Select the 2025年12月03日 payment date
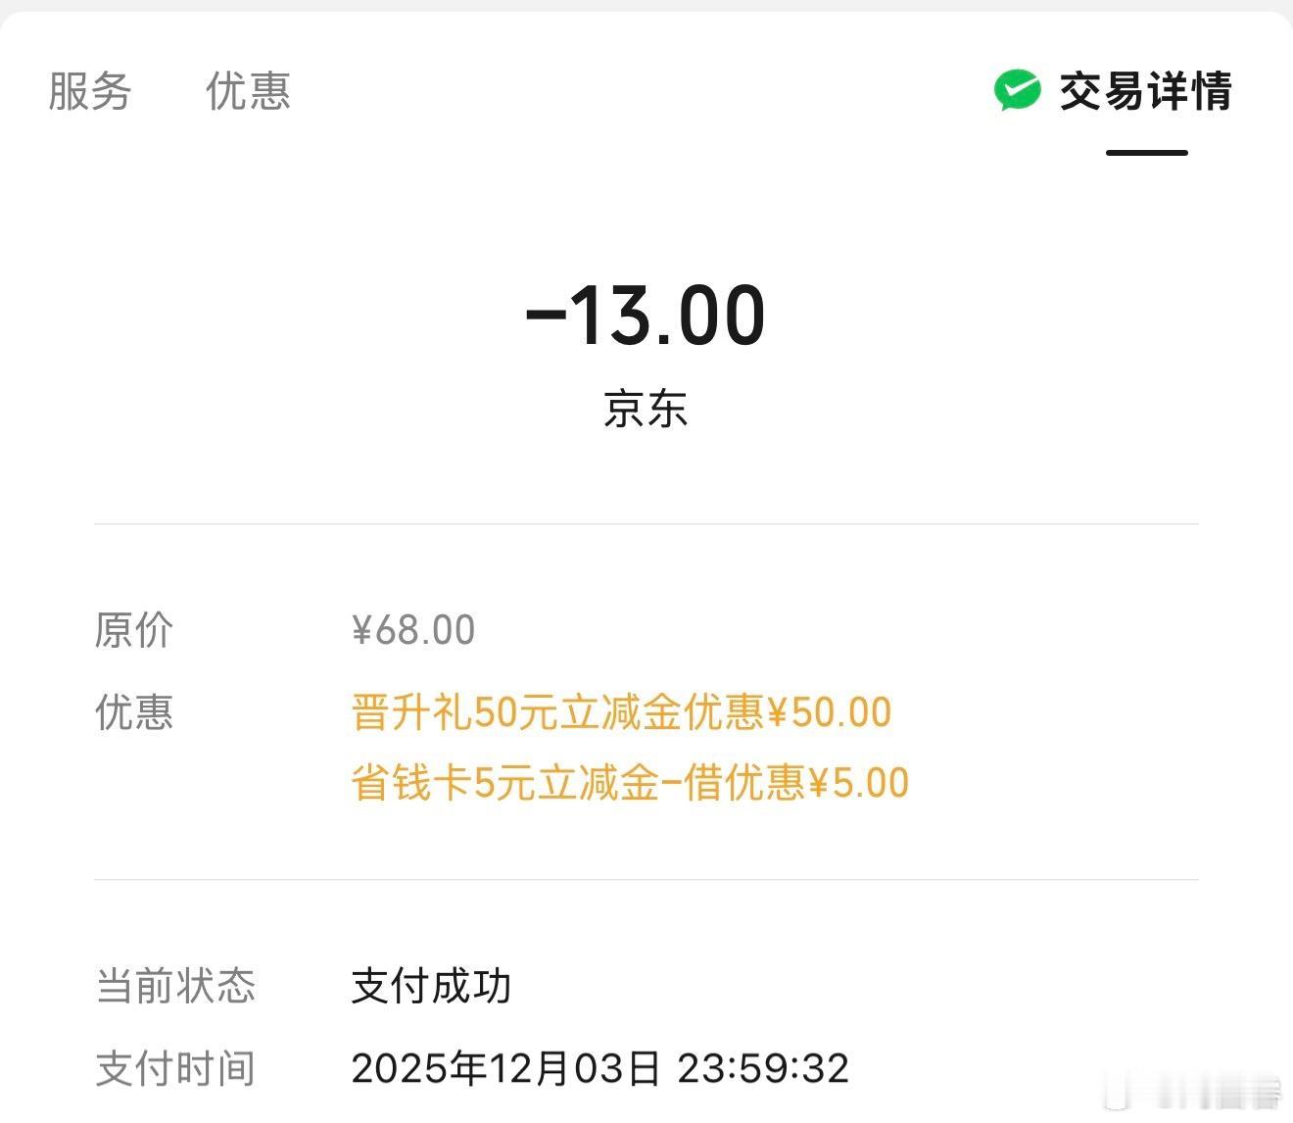Image resolution: width=1293 pixels, height=1123 pixels. [x=505, y=1068]
